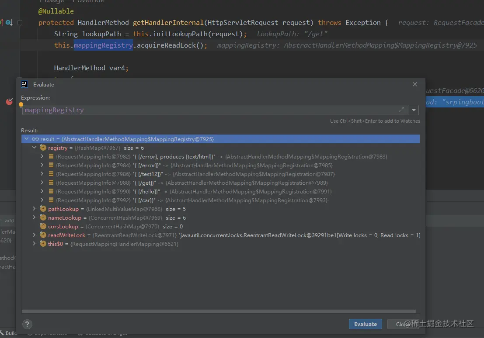Viewport: 484px width, 338px height.
Task: Click the map entry icon for /test12
Action: (x=51, y=174)
